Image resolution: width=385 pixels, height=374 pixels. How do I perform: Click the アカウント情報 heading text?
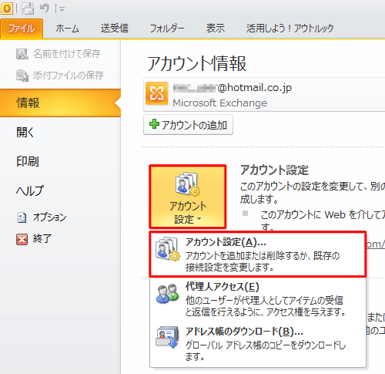[197, 63]
